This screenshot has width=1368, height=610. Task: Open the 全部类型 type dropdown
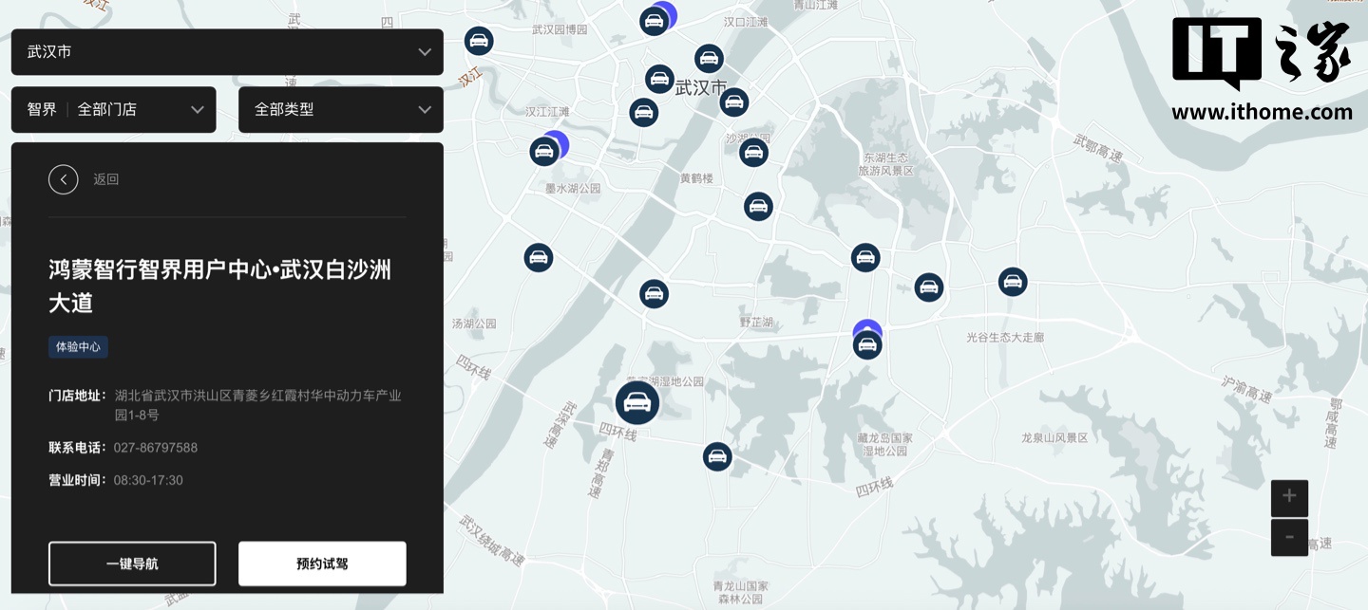pyautogui.click(x=340, y=110)
